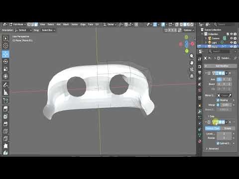This screenshot has height=179, width=239.
Task: Open the Edge menu
Action: tap(83, 24)
